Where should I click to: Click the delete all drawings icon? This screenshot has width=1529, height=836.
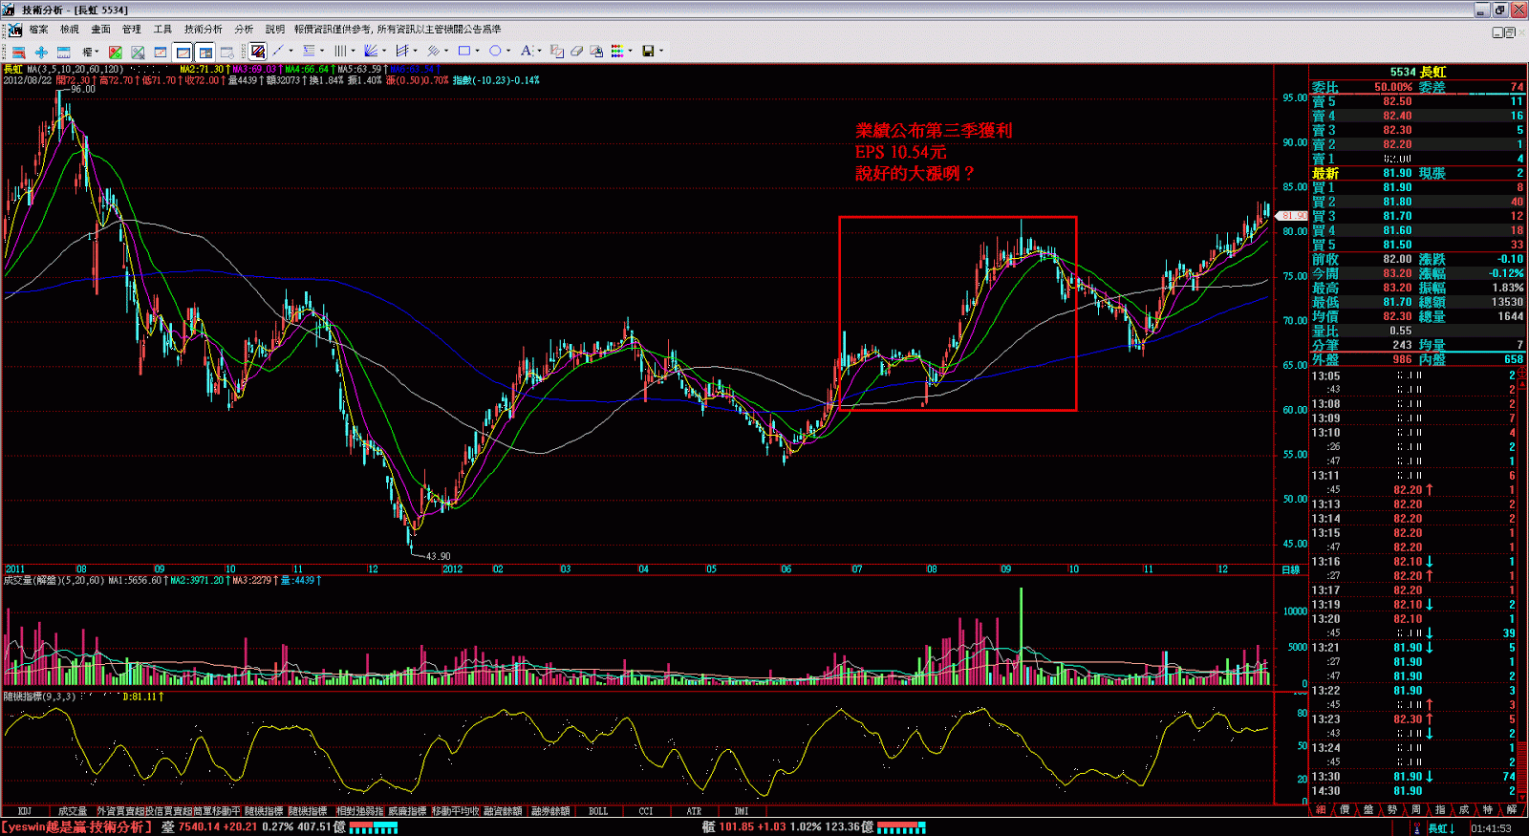click(x=596, y=52)
